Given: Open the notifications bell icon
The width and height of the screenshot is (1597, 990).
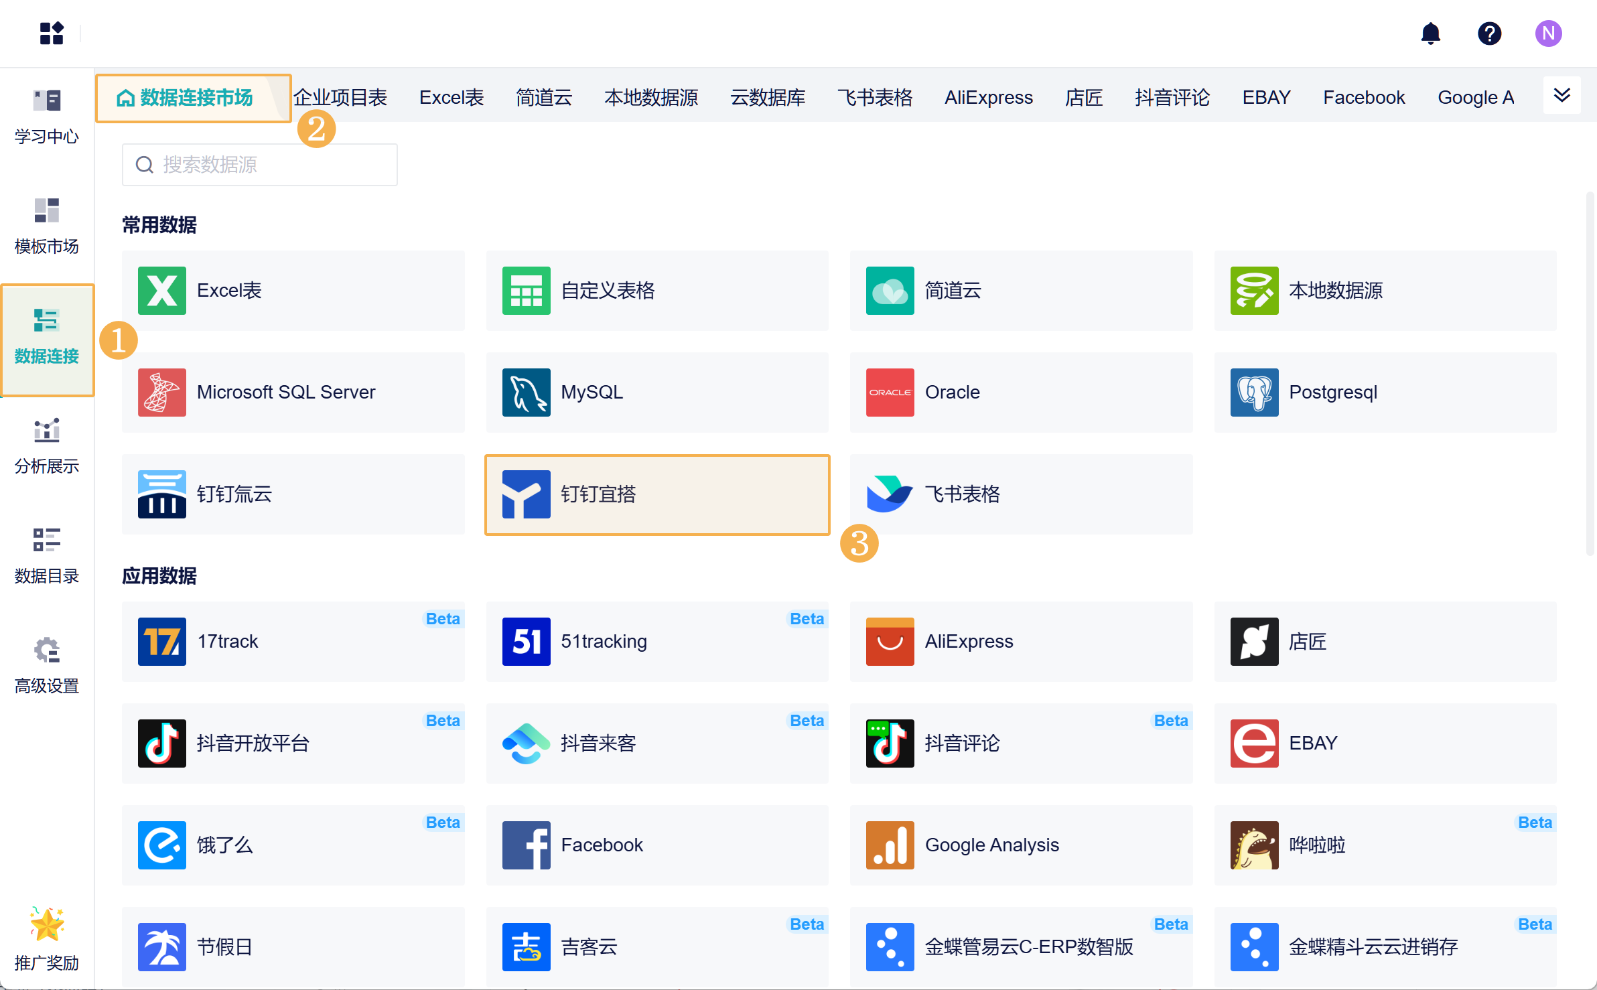Looking at the screenshot, I should point(1430,33).
